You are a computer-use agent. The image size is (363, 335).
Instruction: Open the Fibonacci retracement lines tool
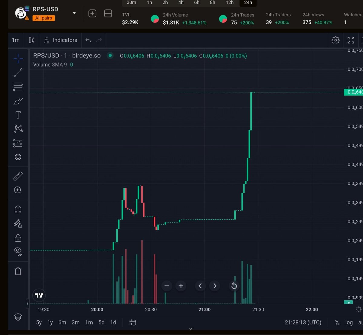(18, 87)
